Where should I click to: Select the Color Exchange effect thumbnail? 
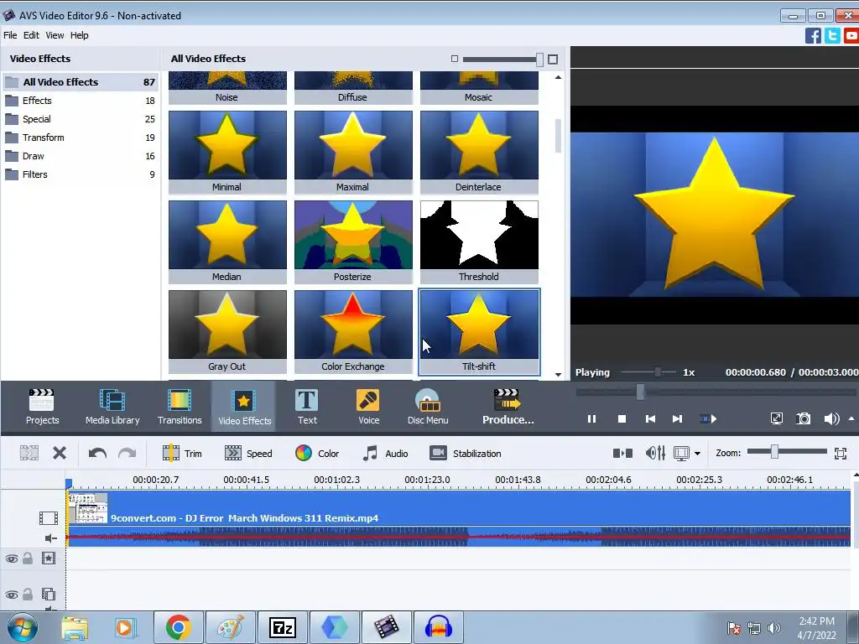(x=353, y=331)
